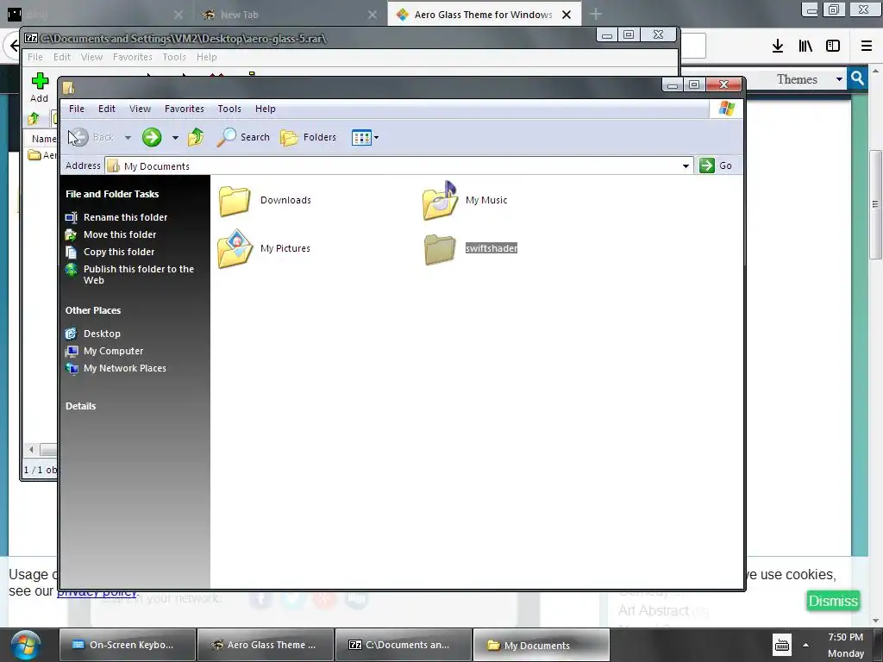Open Search in My Documents toolbar
The height and width of the screenshot is (662, 883).
tap(243, 137)
